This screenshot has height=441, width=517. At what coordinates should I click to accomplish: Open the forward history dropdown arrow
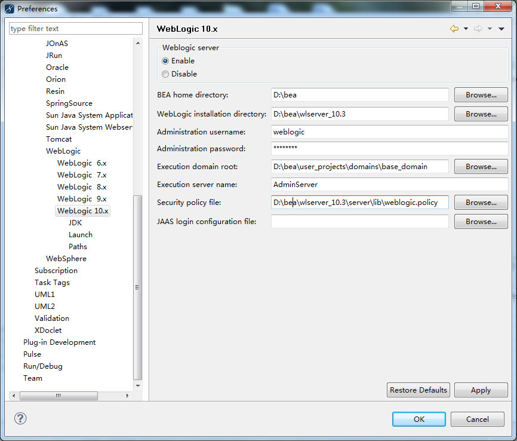coord(490,29)
